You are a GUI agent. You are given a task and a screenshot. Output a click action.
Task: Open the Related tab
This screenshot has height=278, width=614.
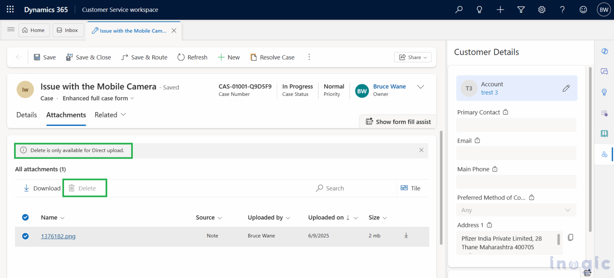pyautogui.click(x=106, y=115)
